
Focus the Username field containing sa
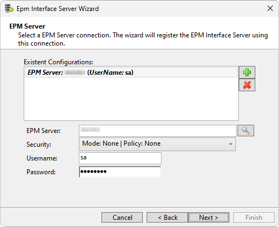pos(120,158)
